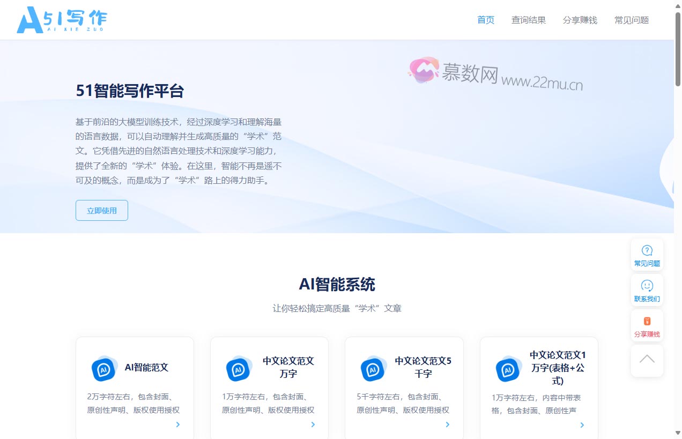Go to the 首页 navigation tab
This screenshot has height=439, width=682.
[x=486, y=20]
